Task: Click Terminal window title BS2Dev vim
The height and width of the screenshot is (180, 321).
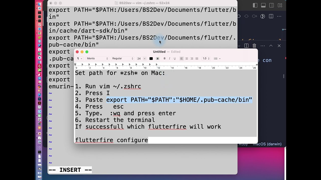Action: click(144, 3)
